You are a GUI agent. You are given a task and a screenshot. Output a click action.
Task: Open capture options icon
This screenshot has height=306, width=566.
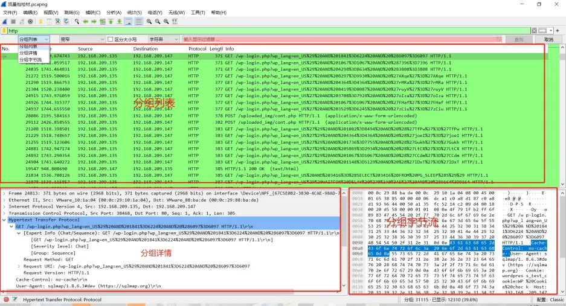point(30,22)
